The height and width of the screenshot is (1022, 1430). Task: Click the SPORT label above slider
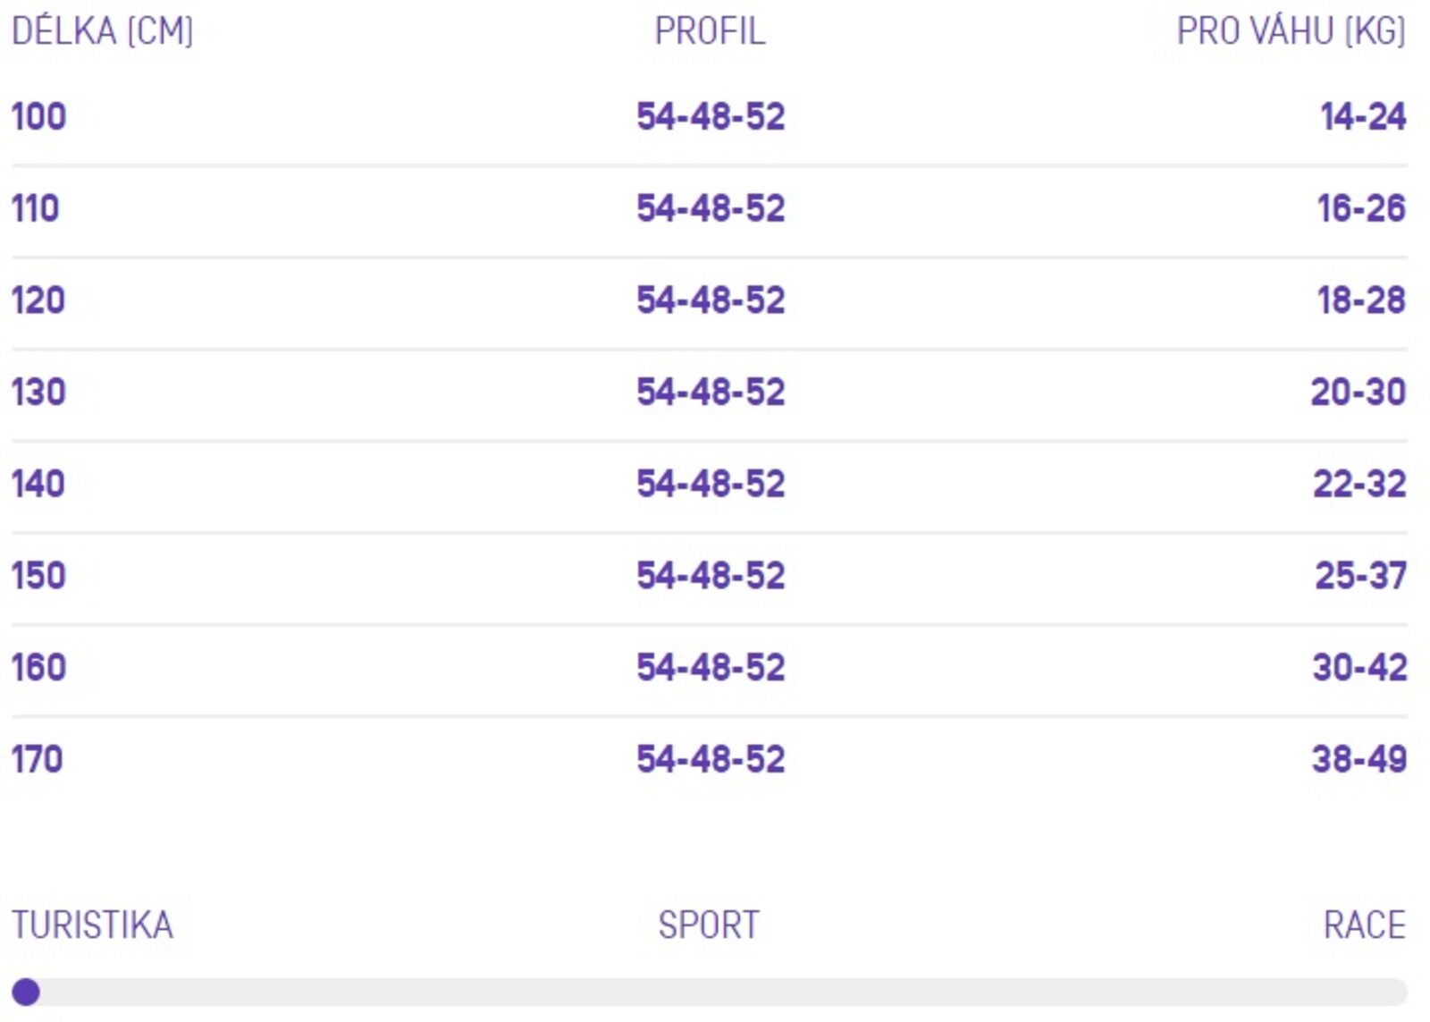coord(709,925)
